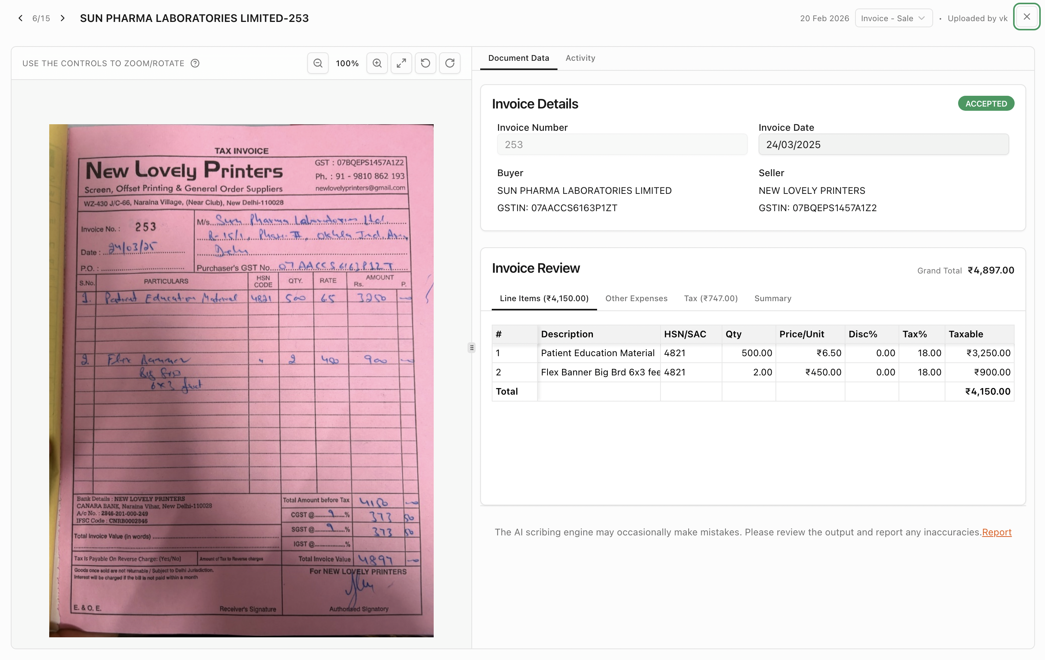Click the Invoice Number field
This screenshot has height=660, width=1045.
[x=622, y=145]
